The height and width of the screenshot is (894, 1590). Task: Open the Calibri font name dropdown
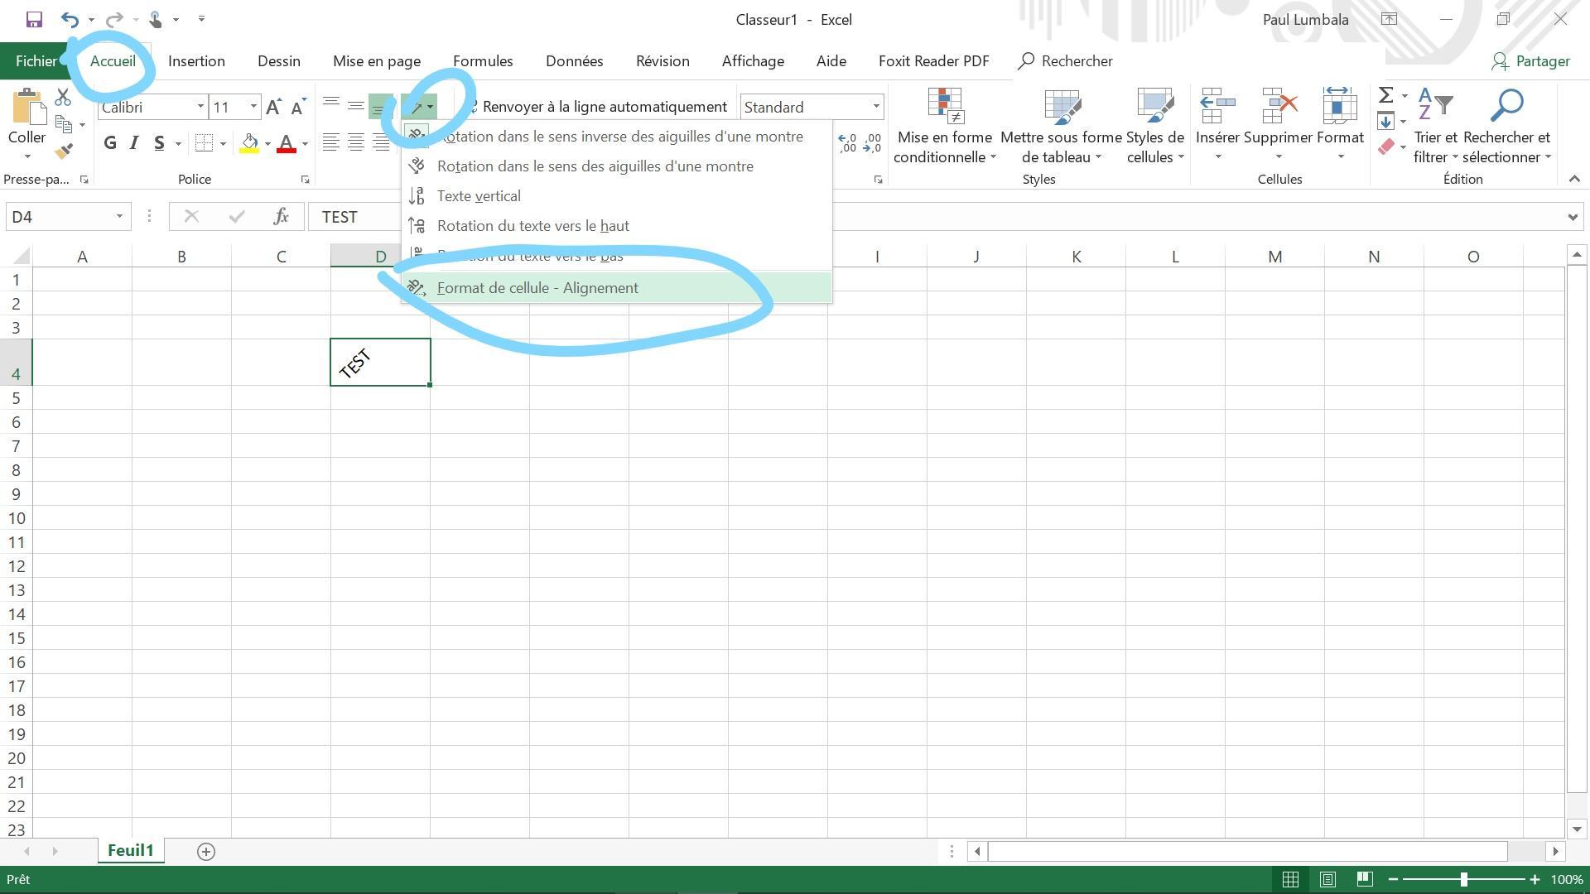pyautogui.click(x=200, y=107)
